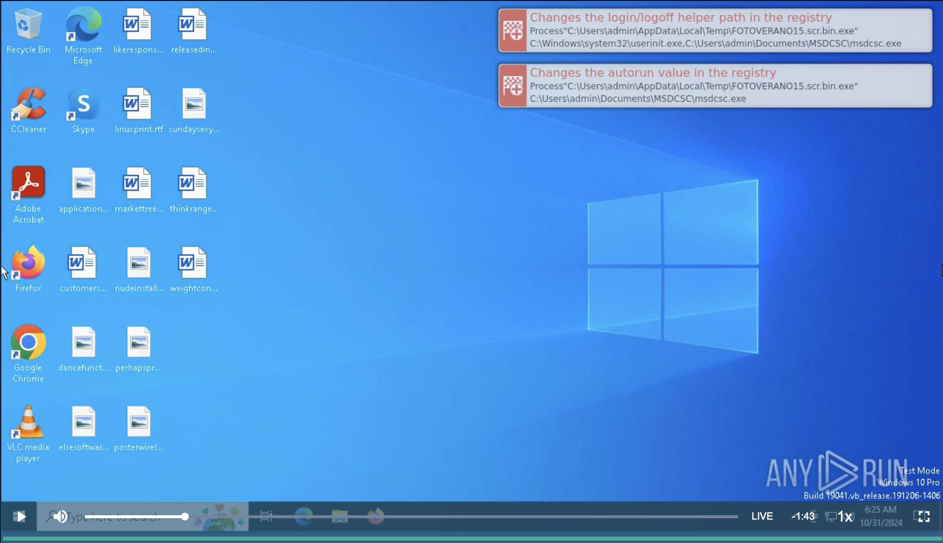Launch Firefox from the desktop icon
This screenshot has width=943, height=543.
[28, 269]
